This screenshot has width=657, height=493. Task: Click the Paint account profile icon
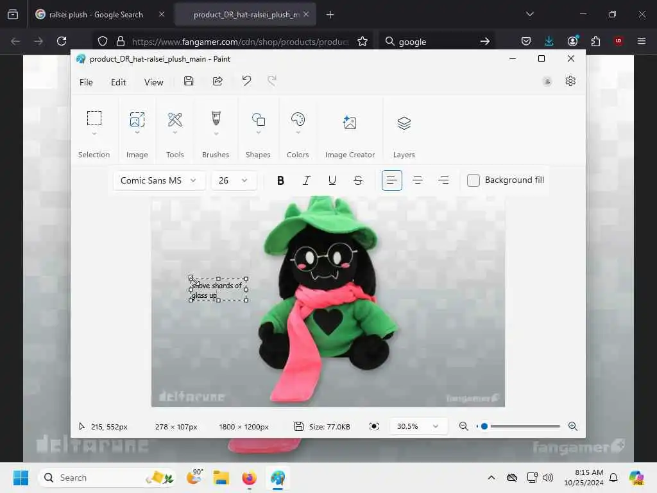click(547, 82)
